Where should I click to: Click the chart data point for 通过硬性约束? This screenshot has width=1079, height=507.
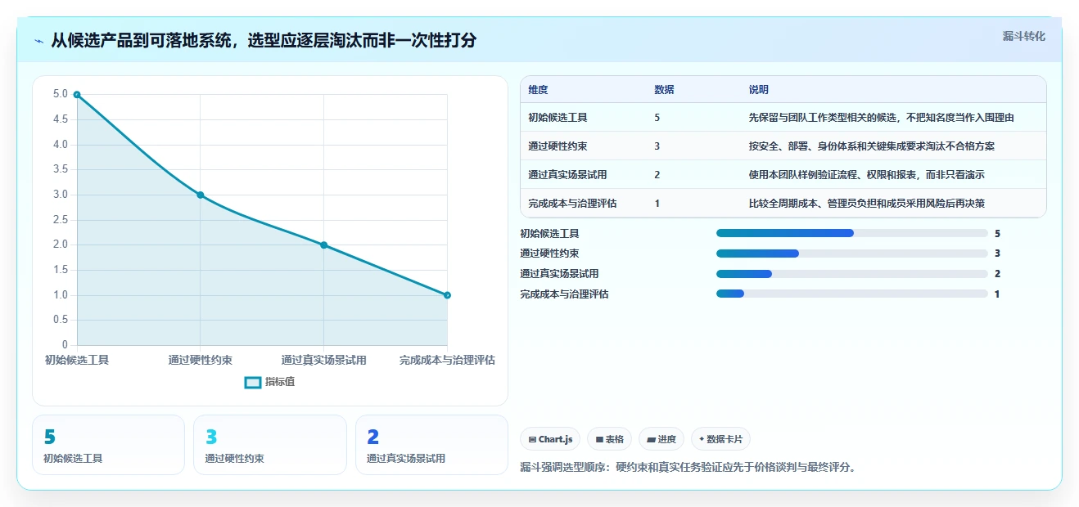pos(201,195)
